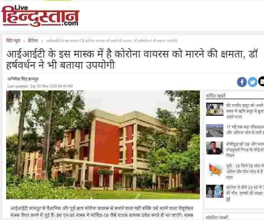Click author name अभिषेक सिंह कानपुर
Viewport: 264px width, 220px height.
coord(23,79)
